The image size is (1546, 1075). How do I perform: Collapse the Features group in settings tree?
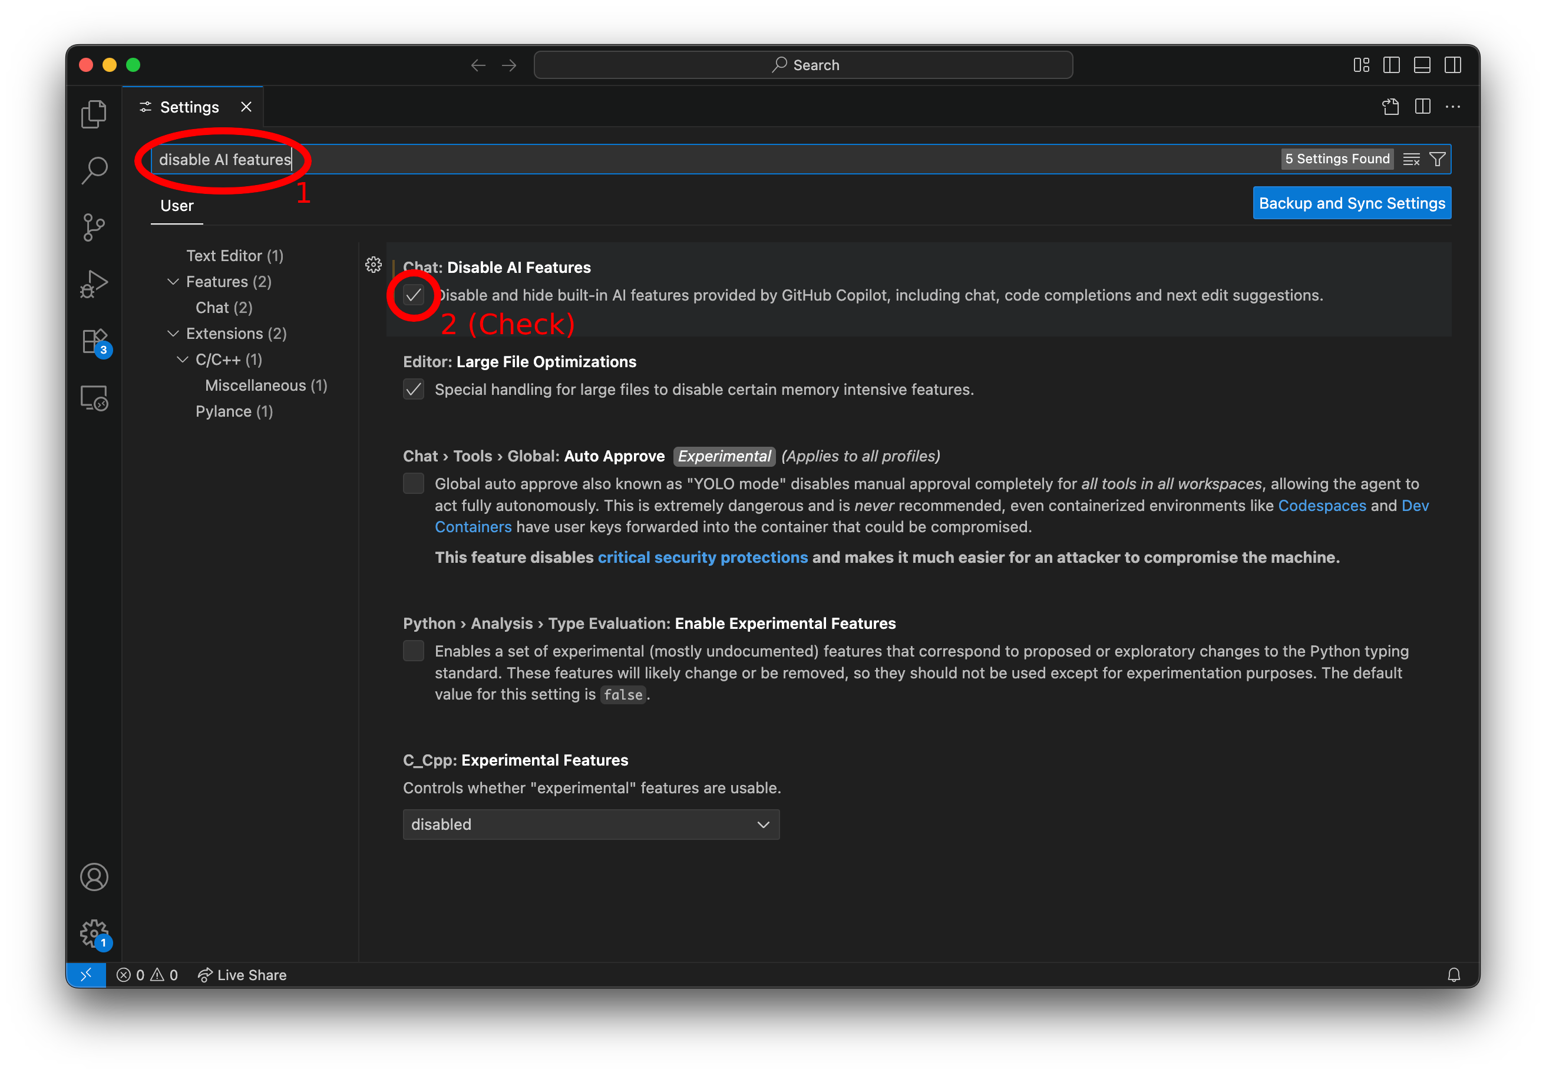click(173, 282)
